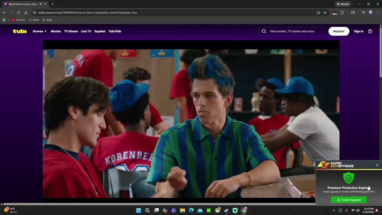382x215 pixels.
Task: Open browser home page
Action: 26,13
